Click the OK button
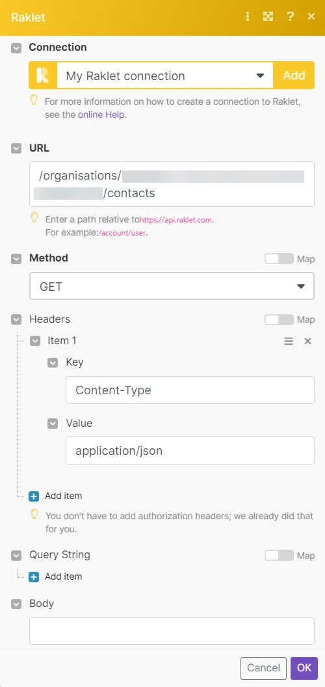This screenshot has height=687, width=325. click(304, 667)
